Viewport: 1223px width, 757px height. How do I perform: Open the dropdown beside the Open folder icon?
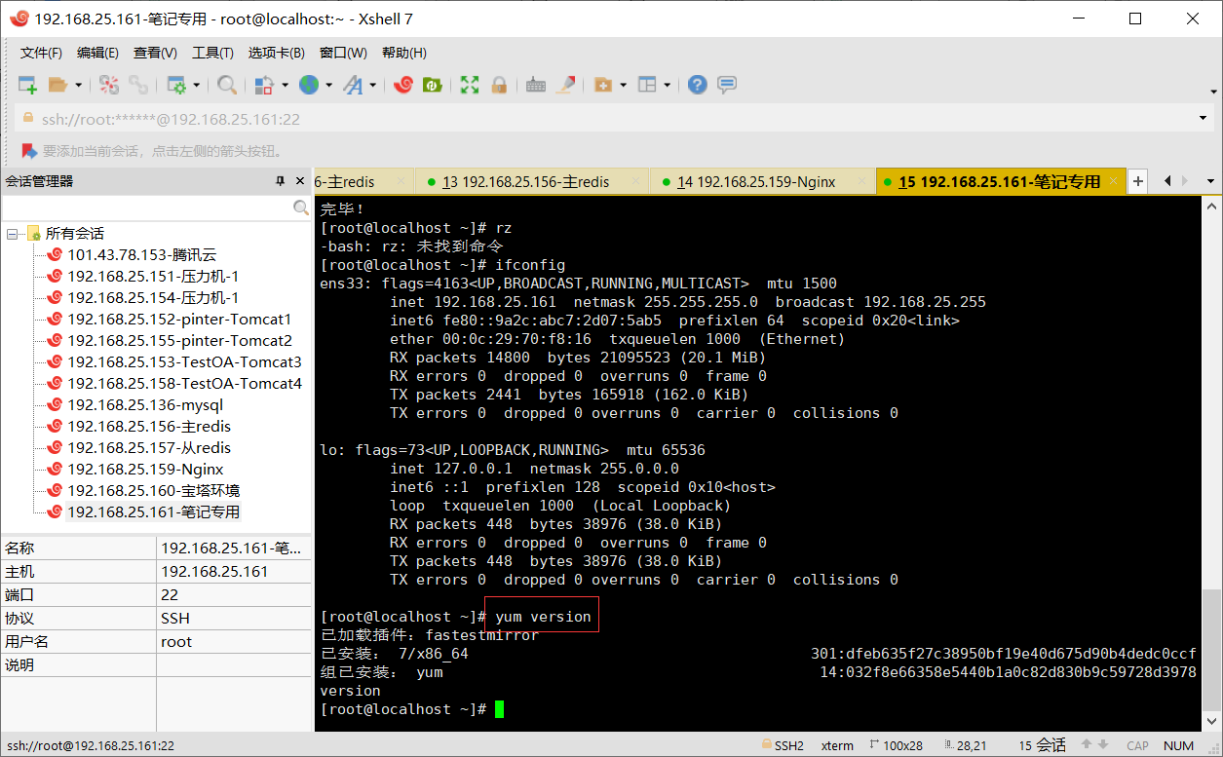tap(78, 86)
